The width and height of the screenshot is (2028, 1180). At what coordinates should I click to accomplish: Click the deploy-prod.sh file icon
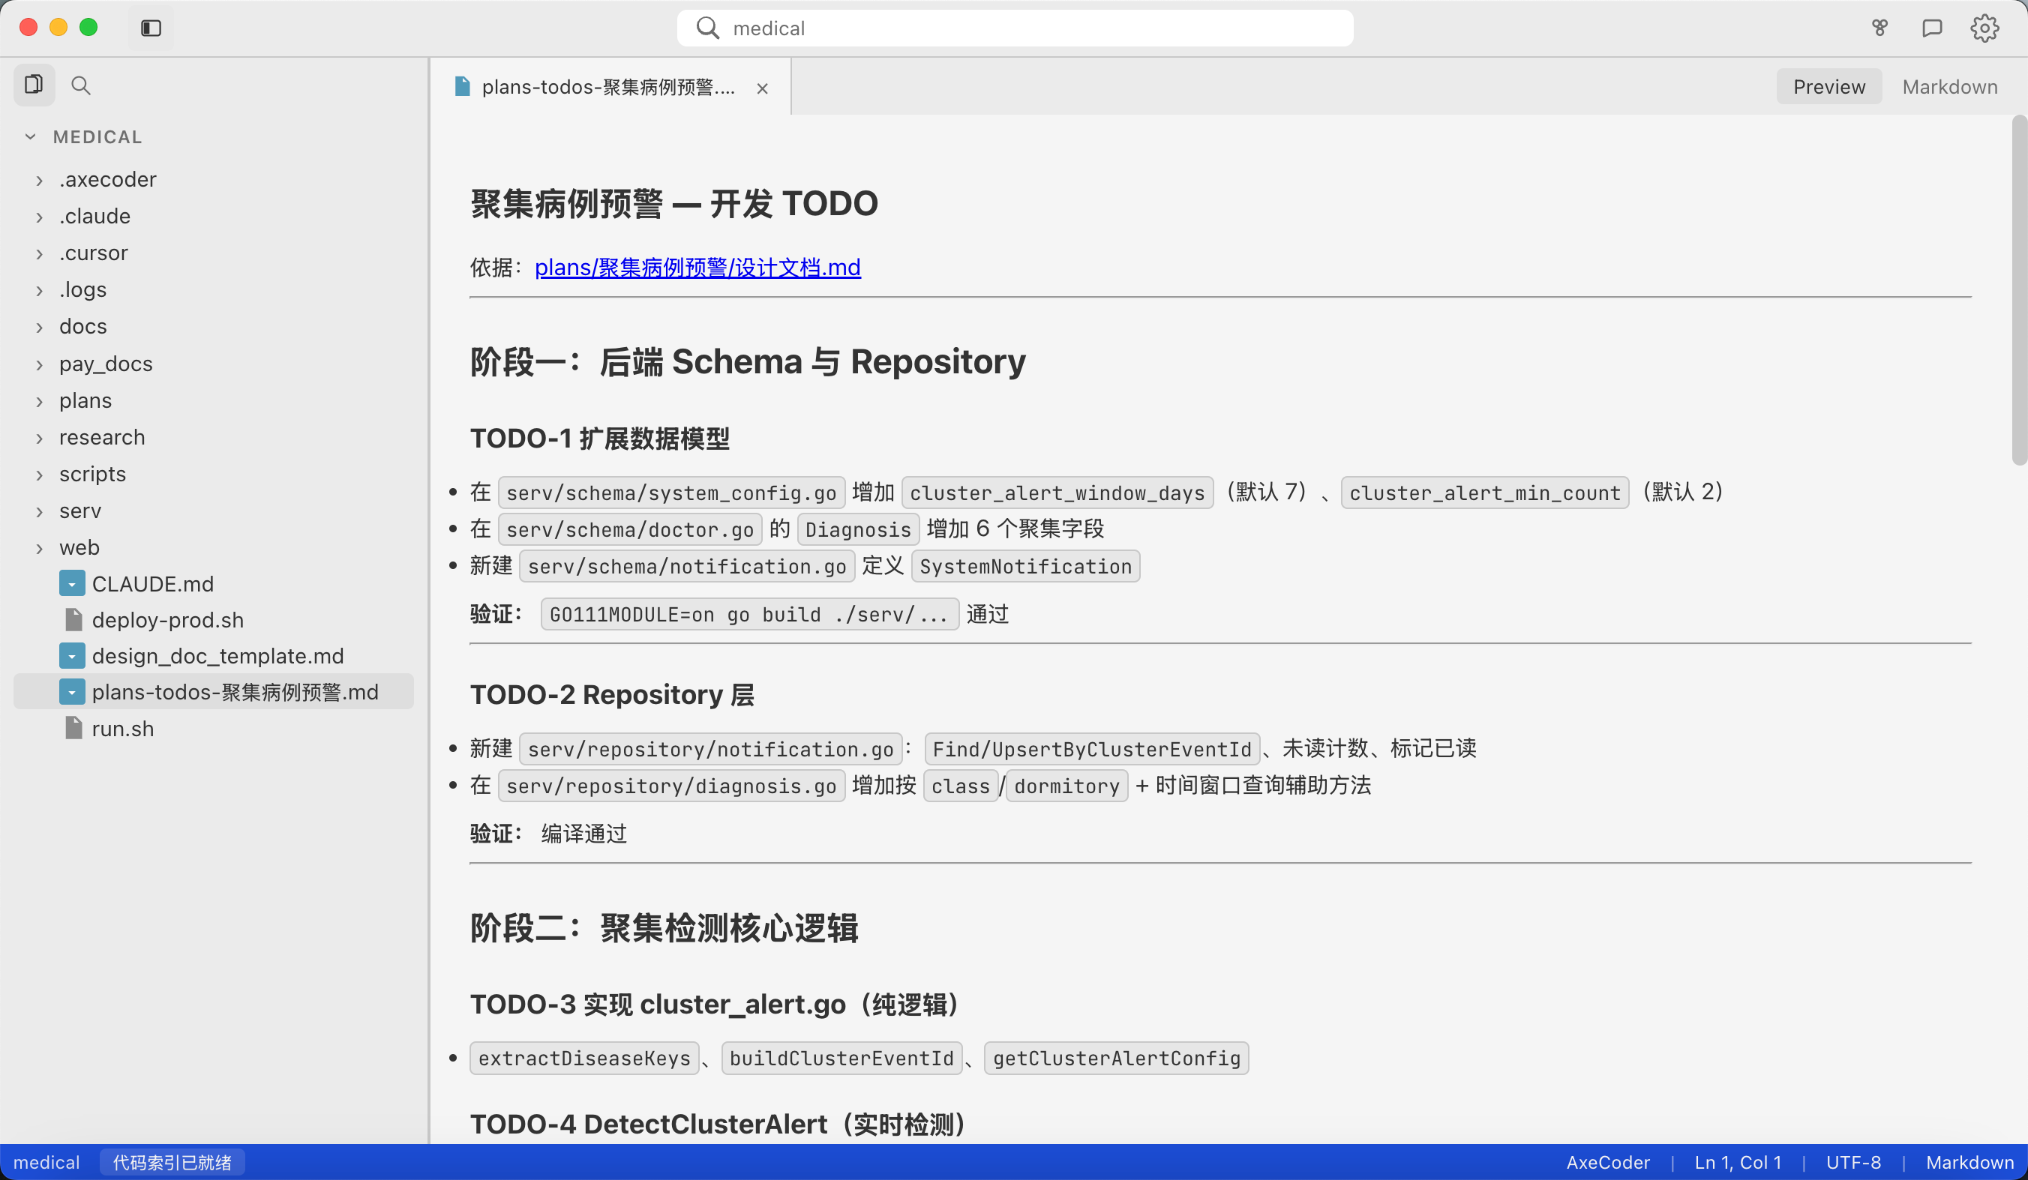coord(73,619)
